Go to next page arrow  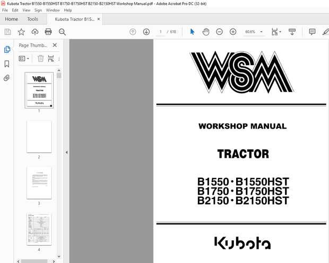(146, 32)
